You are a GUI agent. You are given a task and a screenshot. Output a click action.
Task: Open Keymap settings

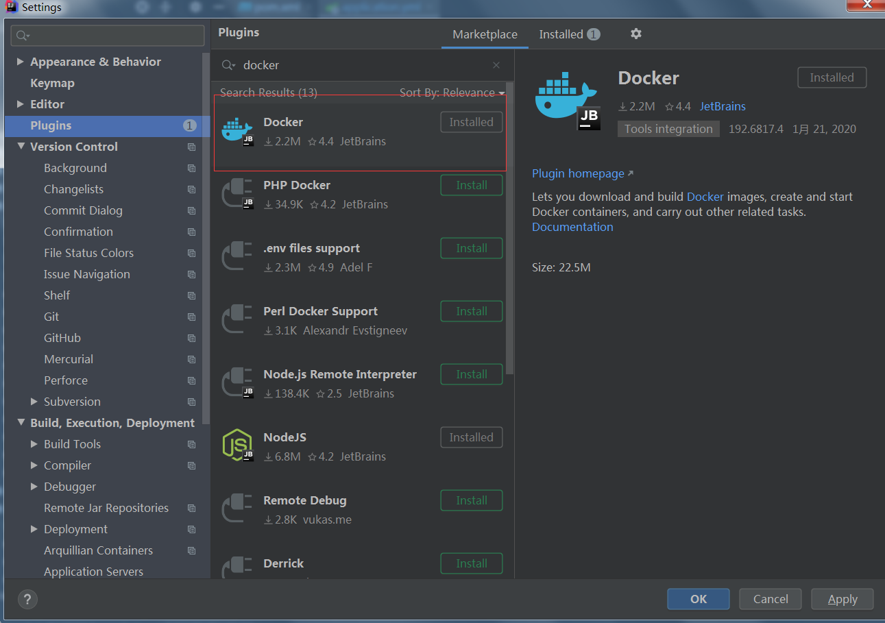tap(53, 83)
